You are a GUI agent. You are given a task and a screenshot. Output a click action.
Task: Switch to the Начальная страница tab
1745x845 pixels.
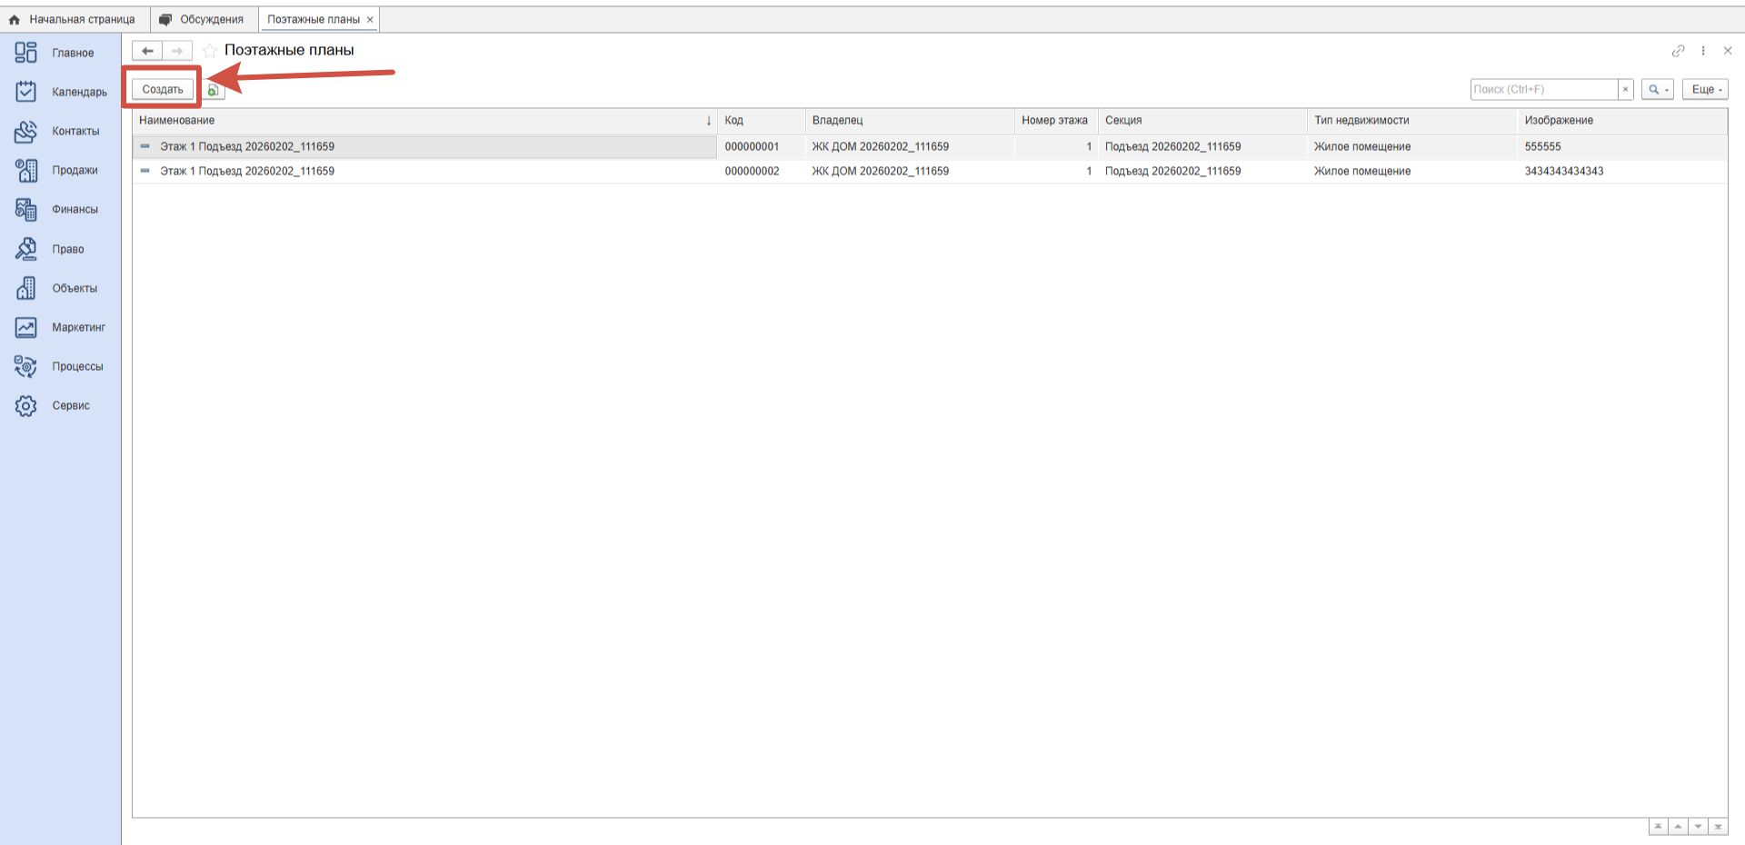tap(81, 19)
